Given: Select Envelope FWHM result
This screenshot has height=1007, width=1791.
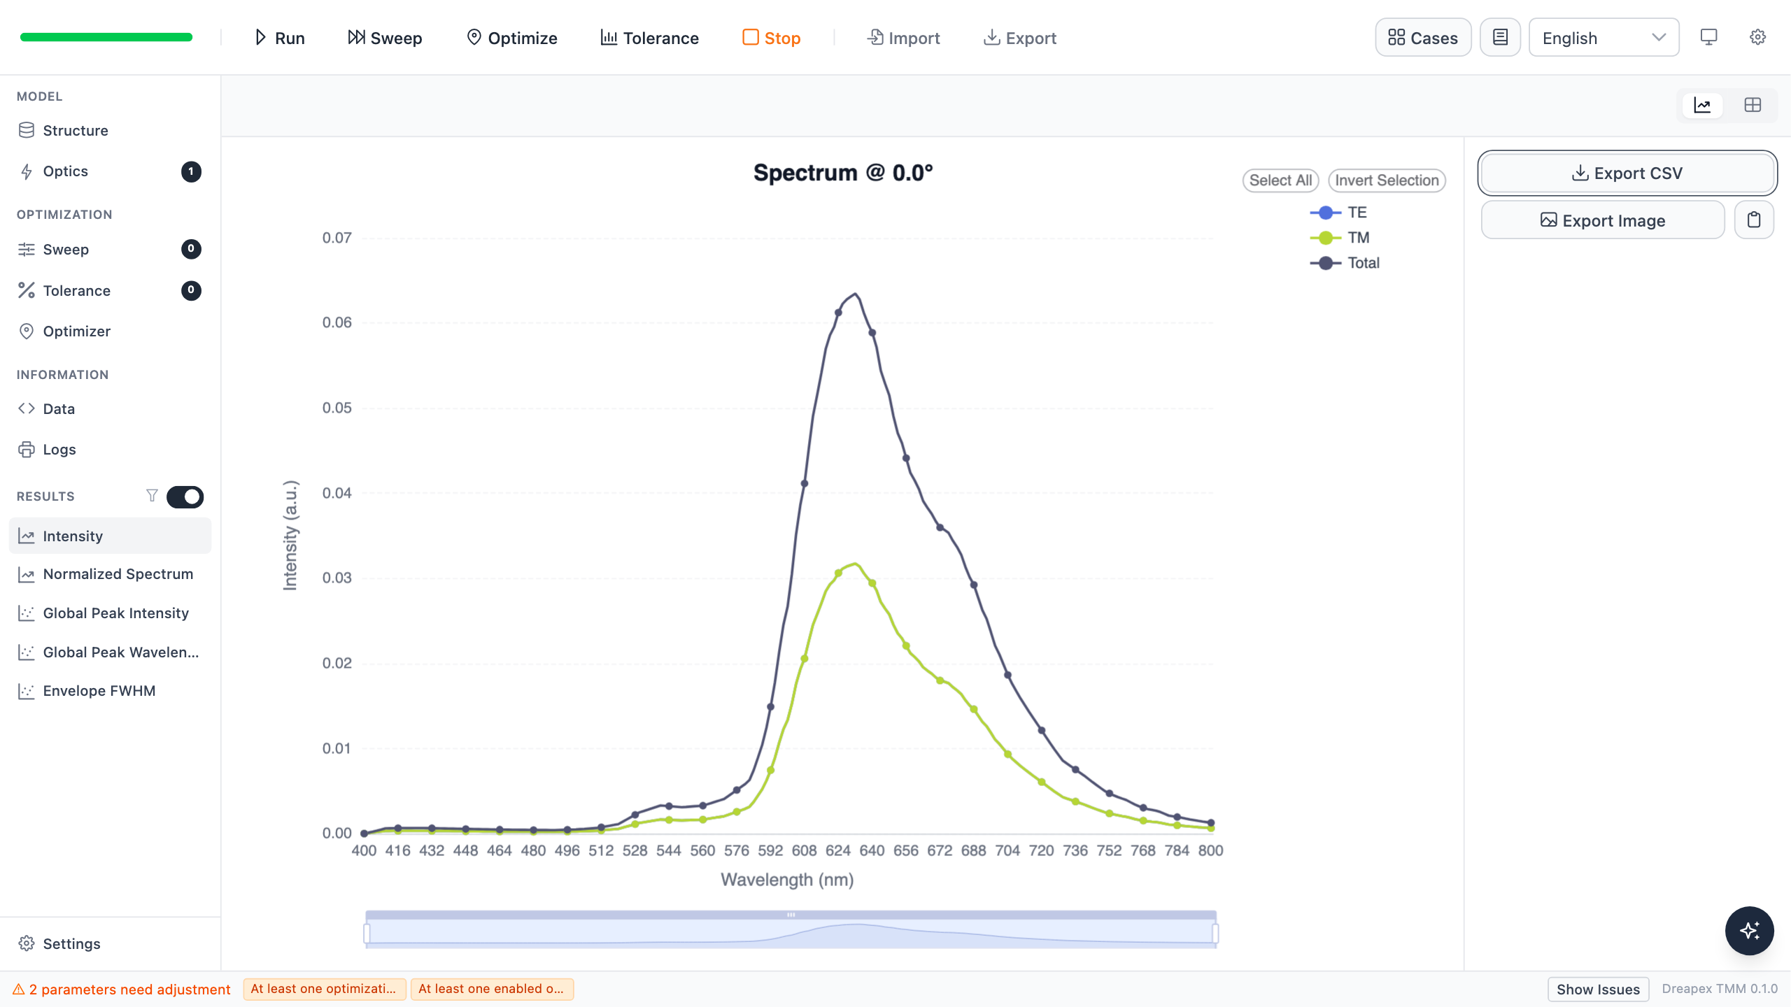Looking at the screenshot, I should point(110,691).
